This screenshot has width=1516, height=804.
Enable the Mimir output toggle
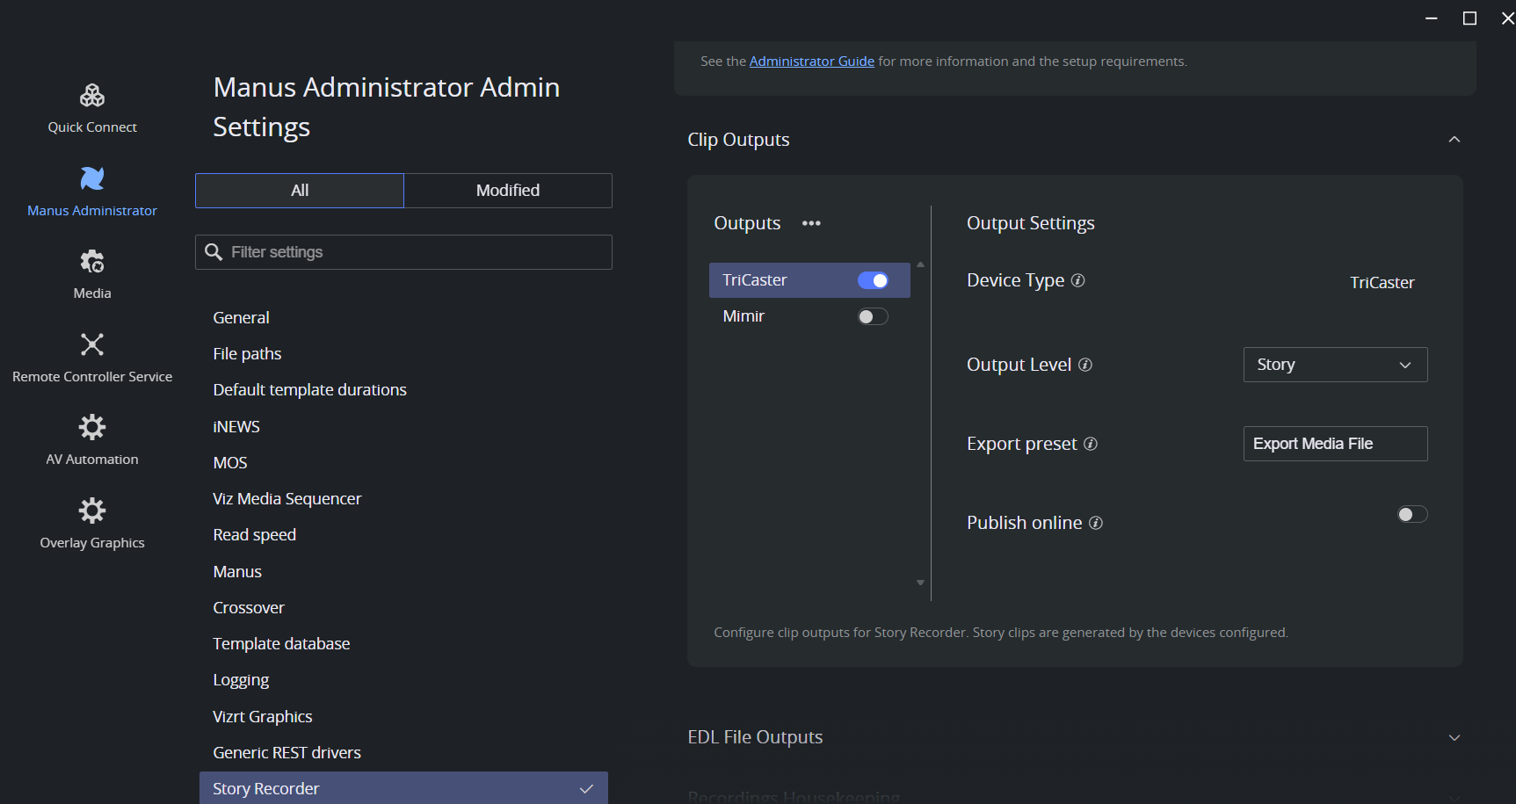(x=873, y=316)
